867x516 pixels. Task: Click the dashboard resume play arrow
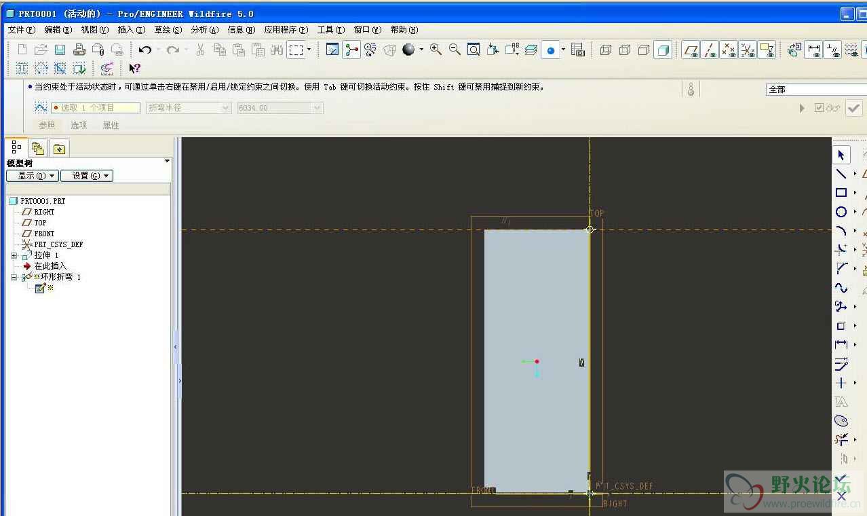point(803,108)
